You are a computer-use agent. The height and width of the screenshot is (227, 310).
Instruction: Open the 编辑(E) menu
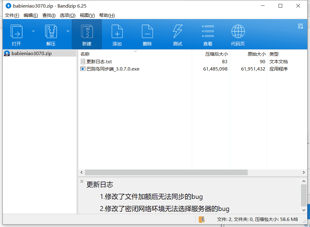point(31,15)
